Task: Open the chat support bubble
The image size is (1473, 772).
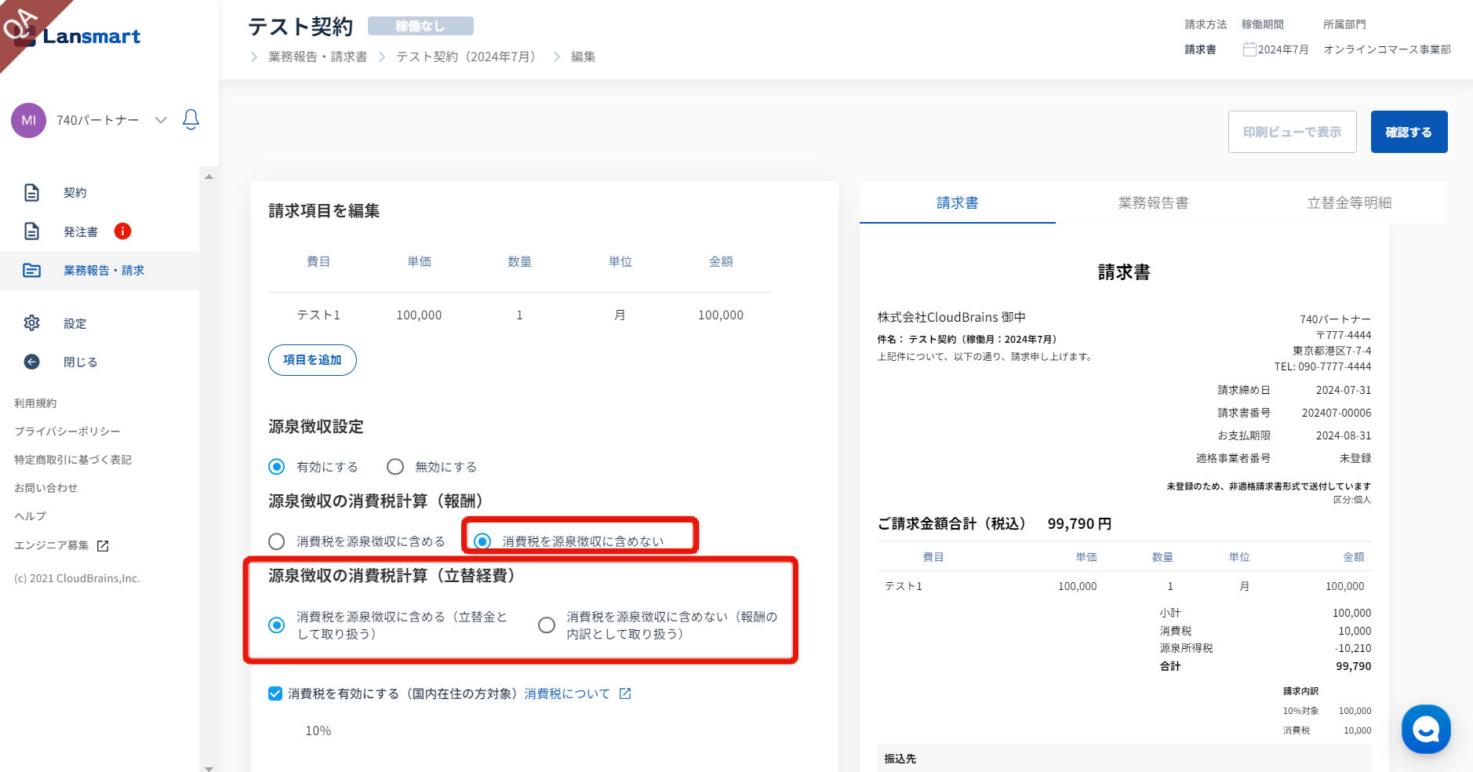Action: (x=1425, y=729)
